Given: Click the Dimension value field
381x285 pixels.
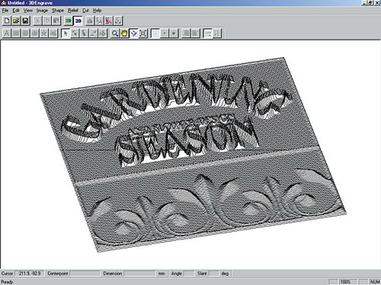Looking at the screenshot, I should [139, 274].
